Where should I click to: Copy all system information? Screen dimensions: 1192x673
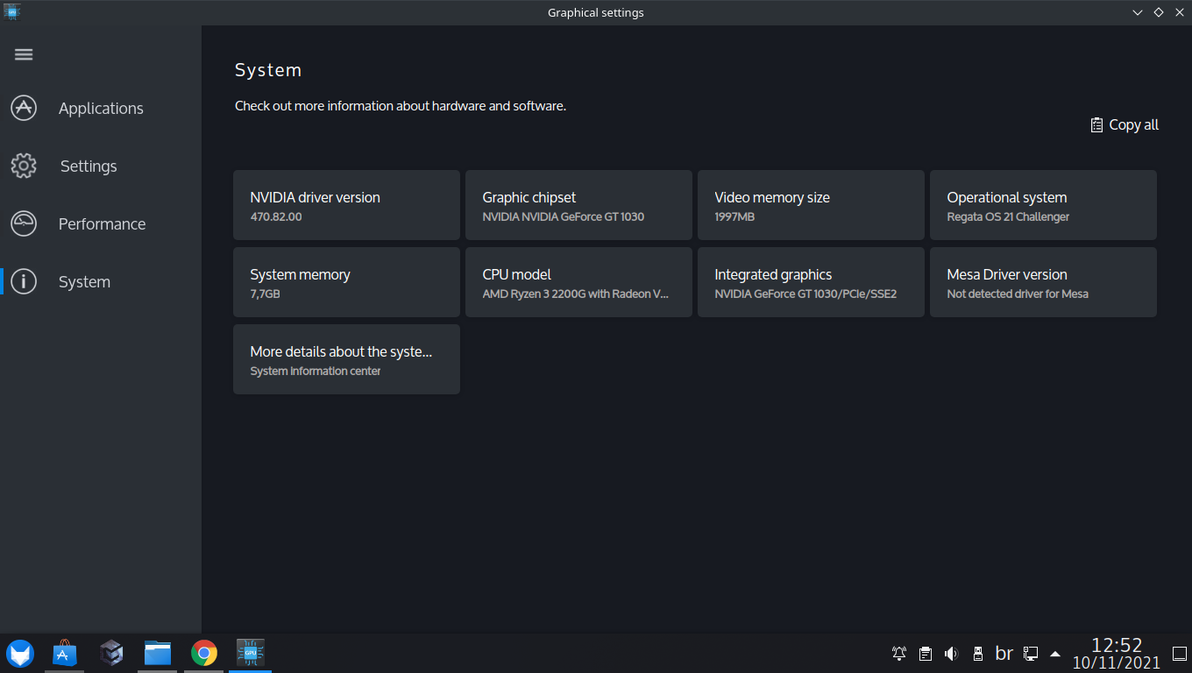[x=1125, y=124]
